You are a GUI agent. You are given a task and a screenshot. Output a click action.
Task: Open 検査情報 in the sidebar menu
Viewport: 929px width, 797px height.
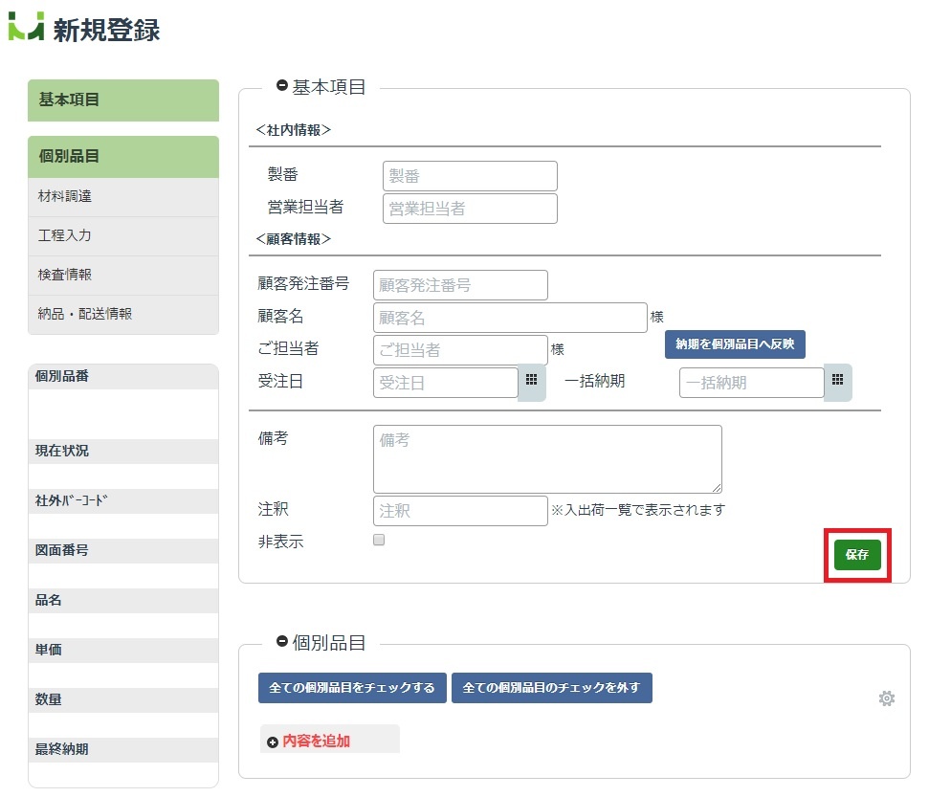(123, 275)
